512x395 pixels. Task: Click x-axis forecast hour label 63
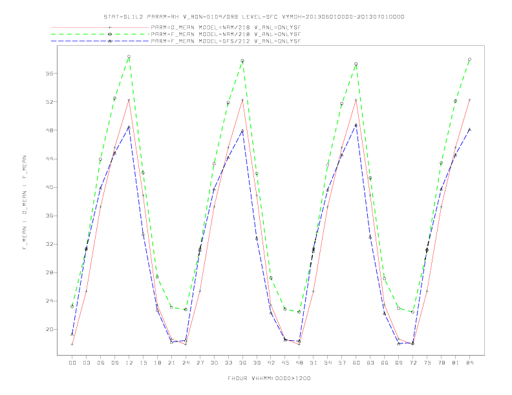point(370,363)
